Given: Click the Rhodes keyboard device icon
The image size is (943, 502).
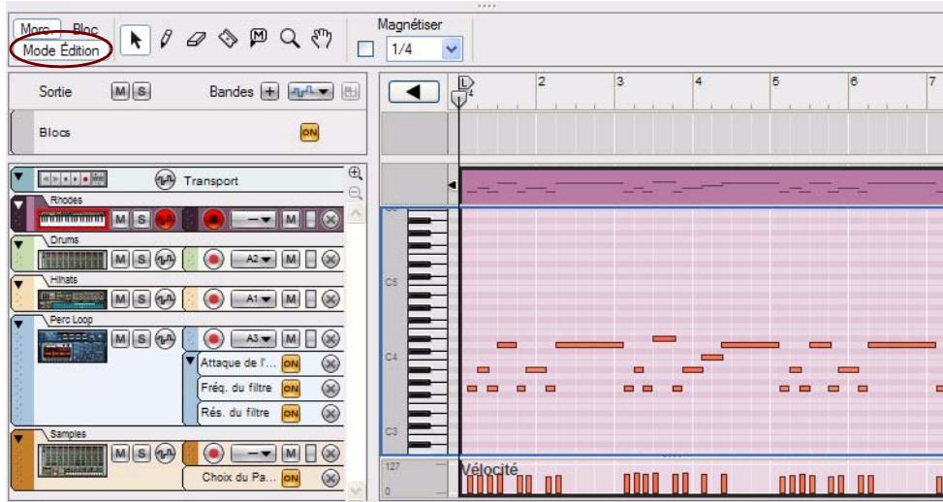Looking at the screenshot, I should pyautogui.click(x=73, y=220).
